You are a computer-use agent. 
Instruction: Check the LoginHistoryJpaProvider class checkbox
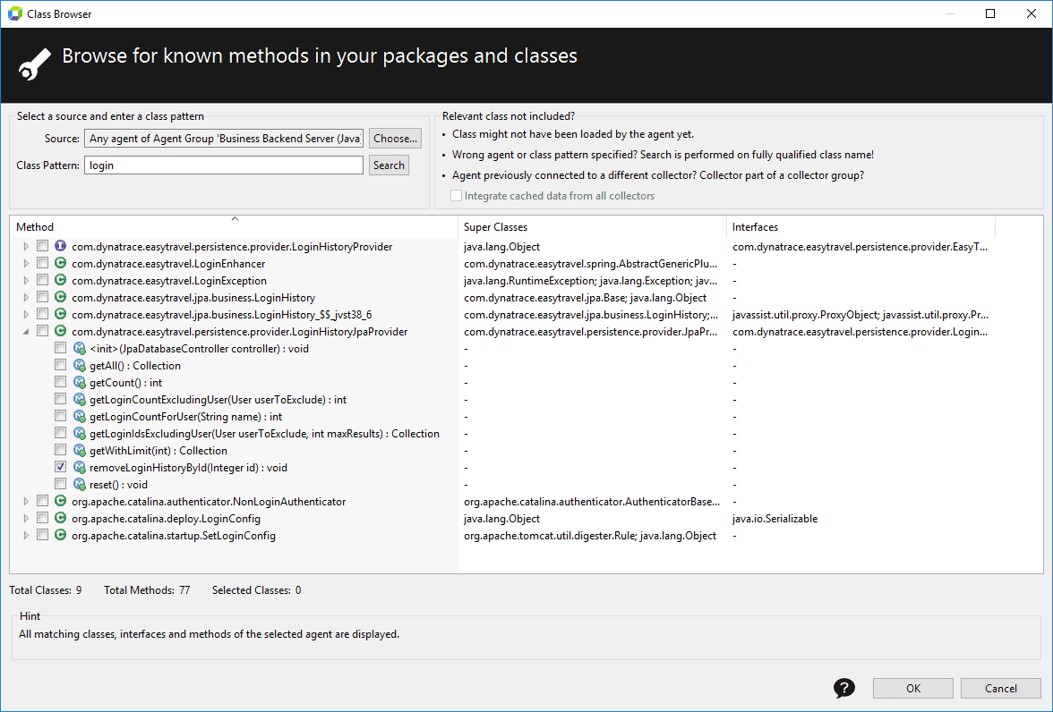pos(42,331)
